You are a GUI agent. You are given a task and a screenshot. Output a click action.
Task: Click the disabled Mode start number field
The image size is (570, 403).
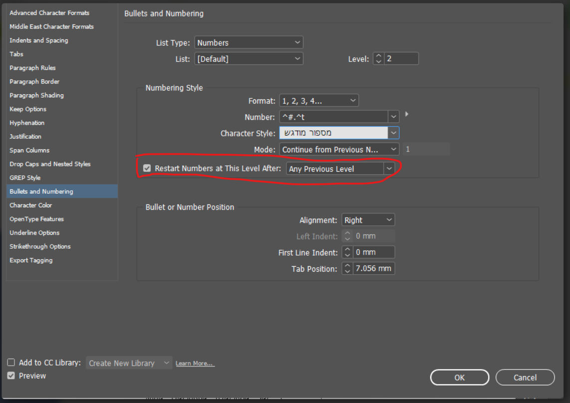[x=426, y=149]
